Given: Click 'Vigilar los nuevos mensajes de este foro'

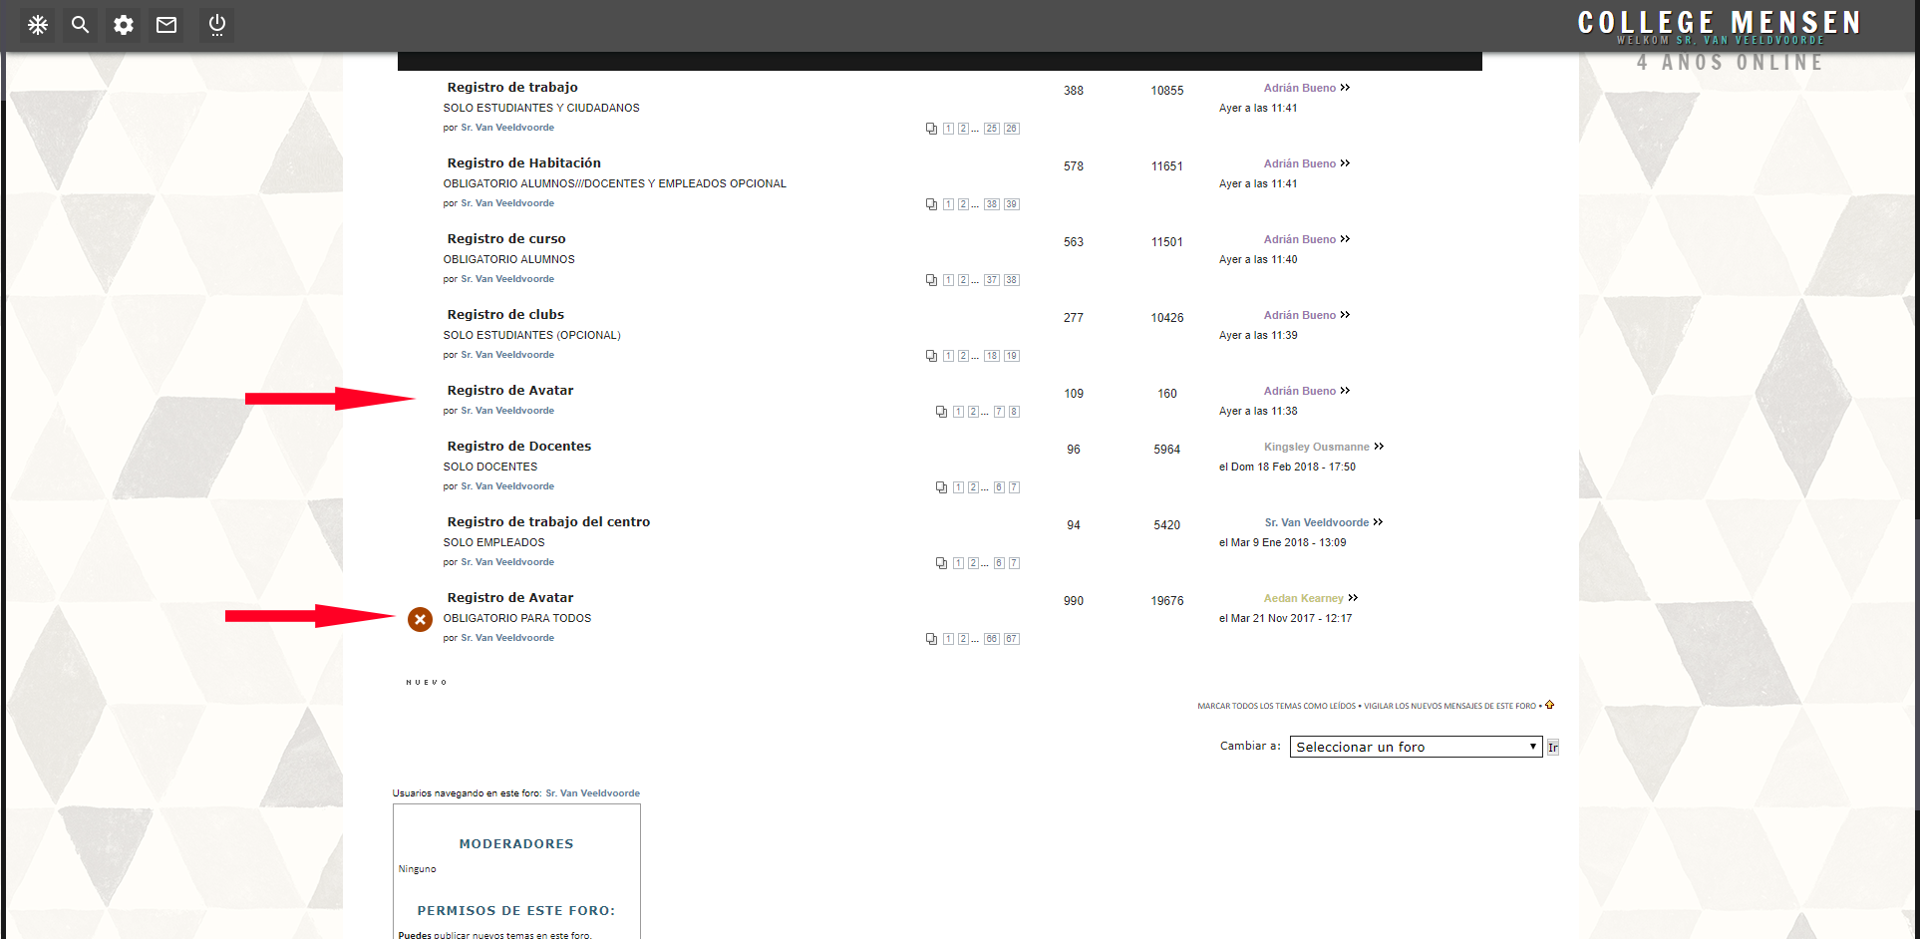Looking at the screenshot, I should pyautogui.click(x=1450, y=706).
